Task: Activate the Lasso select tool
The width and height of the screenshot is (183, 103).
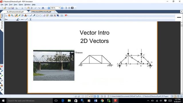Action: (47, 15)
